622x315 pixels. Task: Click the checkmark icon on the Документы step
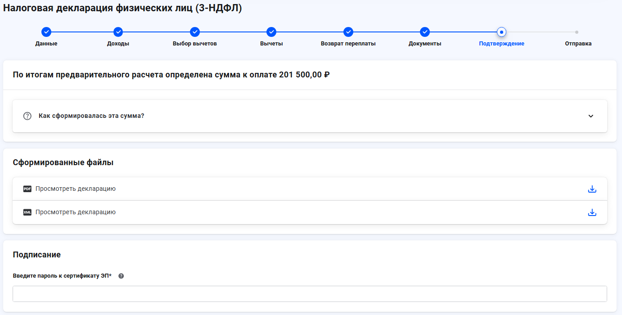click(x=424, y=31)
